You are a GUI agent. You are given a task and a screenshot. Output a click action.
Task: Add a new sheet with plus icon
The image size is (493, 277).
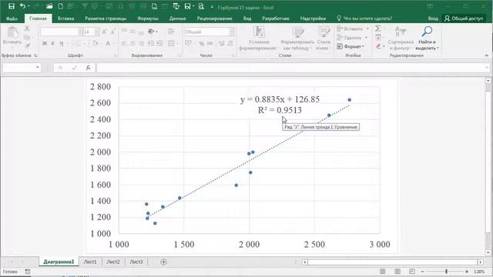[x=163, y=262]
